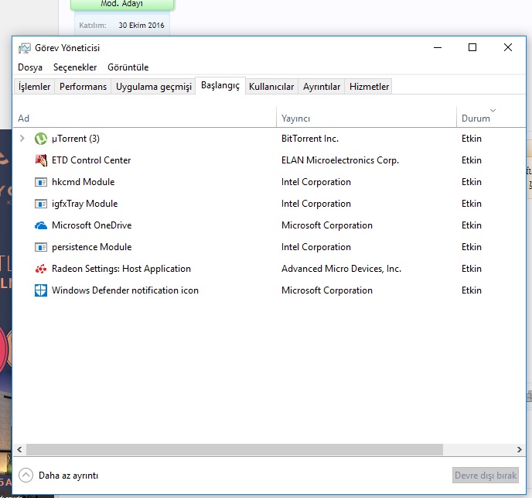Viewport: 532px width, 498px height.
Task: Click the 30 Ekim 2016 date in background page
Action: click(142, 25)
